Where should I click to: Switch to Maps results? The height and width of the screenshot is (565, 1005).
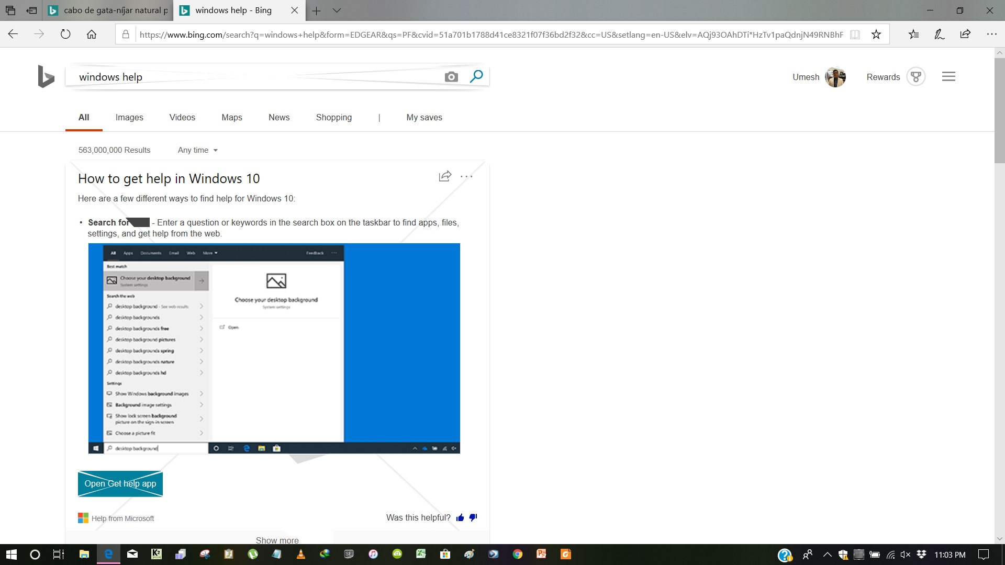(x=232, y=118)
